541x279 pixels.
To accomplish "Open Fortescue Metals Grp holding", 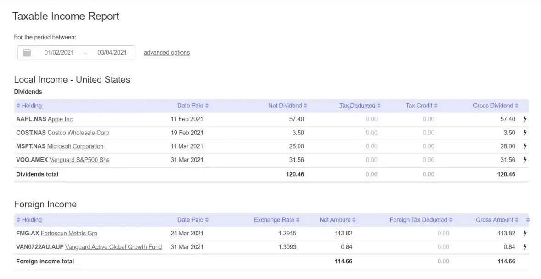I will [69, 233].
